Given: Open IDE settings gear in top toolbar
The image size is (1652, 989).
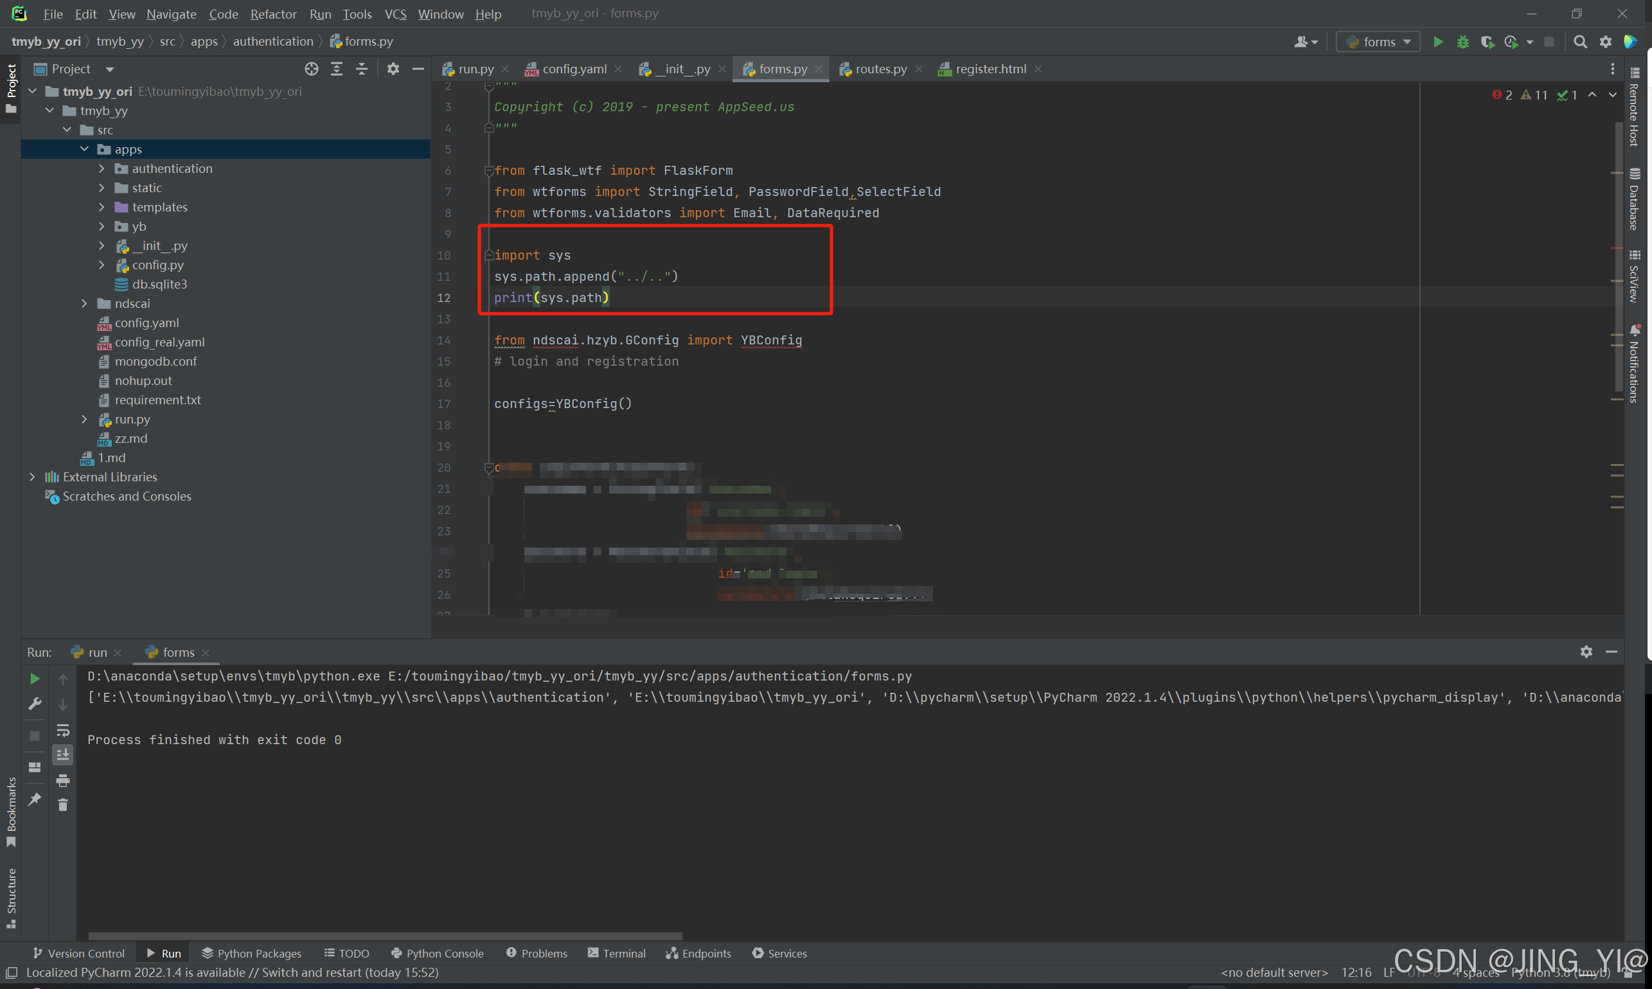Looking at the screenshot, I should click(x=1605, y=42).
